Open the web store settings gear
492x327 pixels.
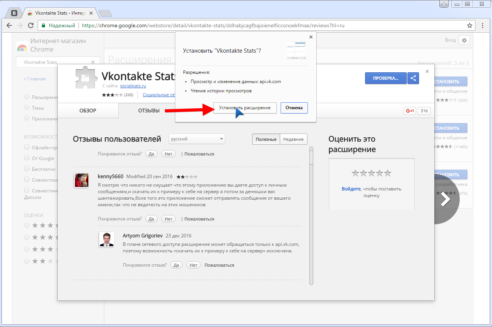464,40
